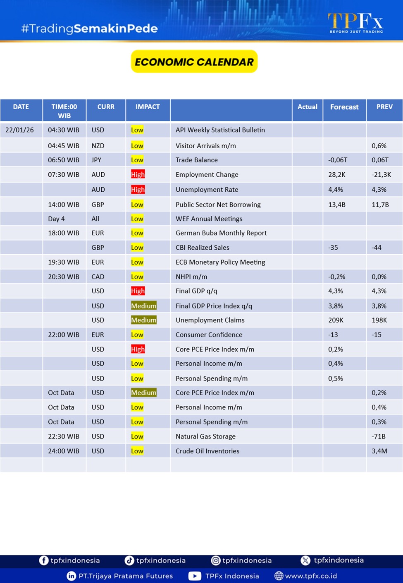Click the globe website icon
Image resolution: width=403 pixels, height=583 pixels.
point(279,576)
